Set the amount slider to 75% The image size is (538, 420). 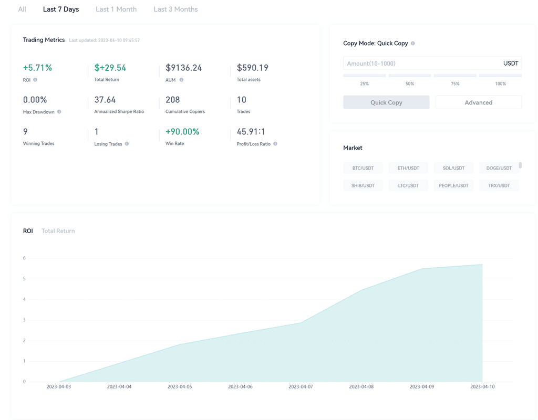[x=455, y=76]
